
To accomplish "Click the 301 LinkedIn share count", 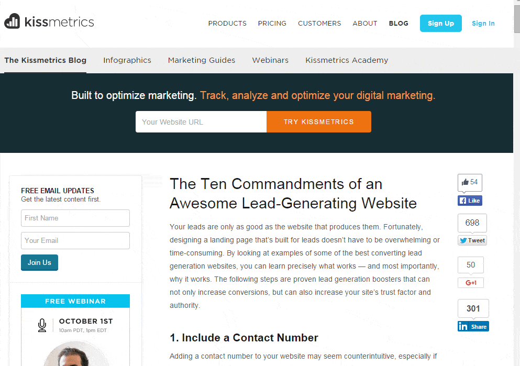I will [473, 308].
